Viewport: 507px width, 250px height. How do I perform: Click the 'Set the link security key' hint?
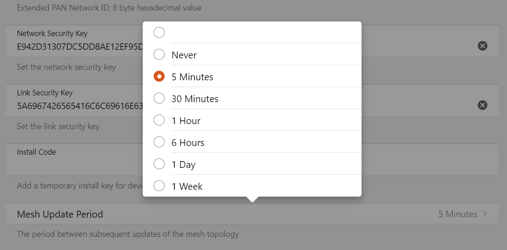pos(58,126)
